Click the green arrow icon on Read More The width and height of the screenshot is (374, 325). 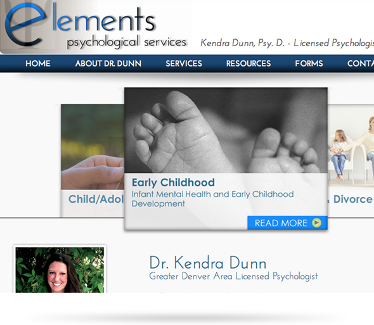pos(316,223)
